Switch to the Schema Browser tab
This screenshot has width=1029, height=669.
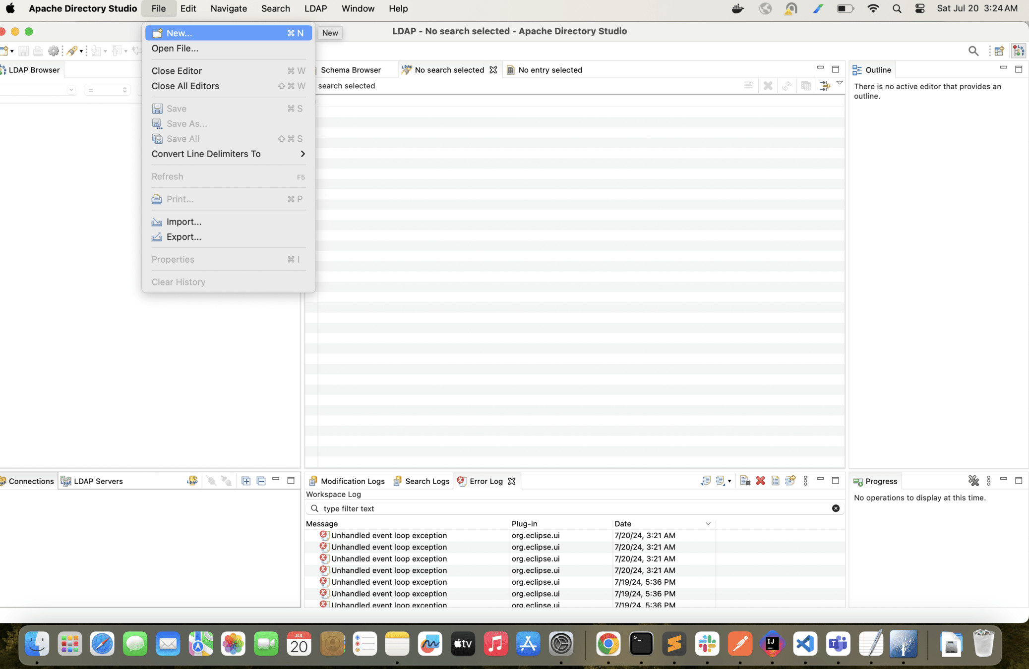[350, 70]
